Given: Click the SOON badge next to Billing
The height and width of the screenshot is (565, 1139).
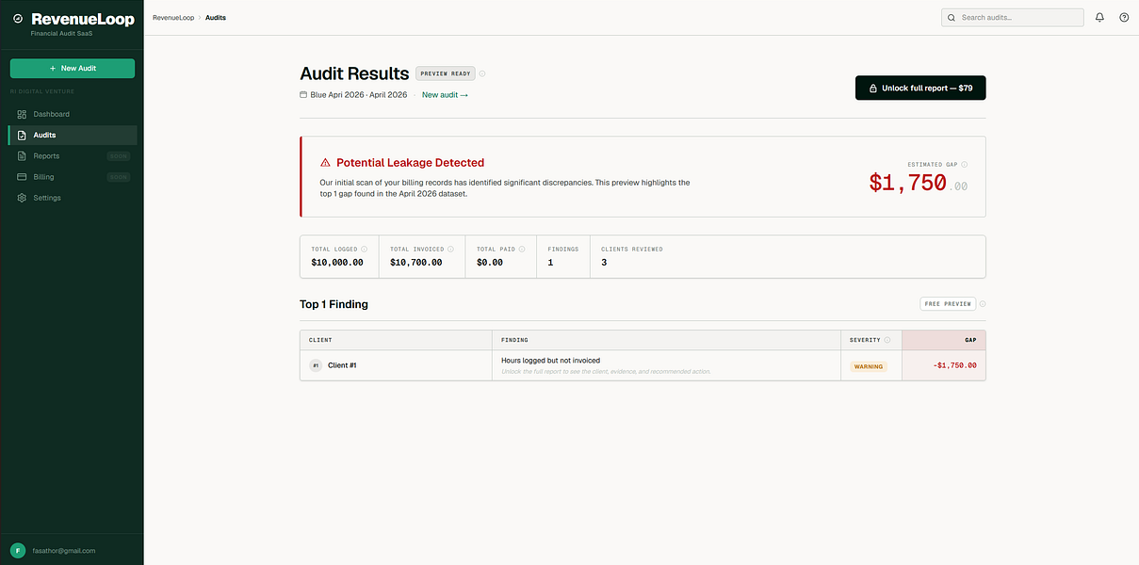Looking at the screenshot, I should pyautogui.click(x=119, y=177).
